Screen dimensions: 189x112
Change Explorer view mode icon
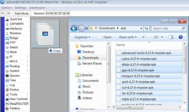[x=156, y=37]
